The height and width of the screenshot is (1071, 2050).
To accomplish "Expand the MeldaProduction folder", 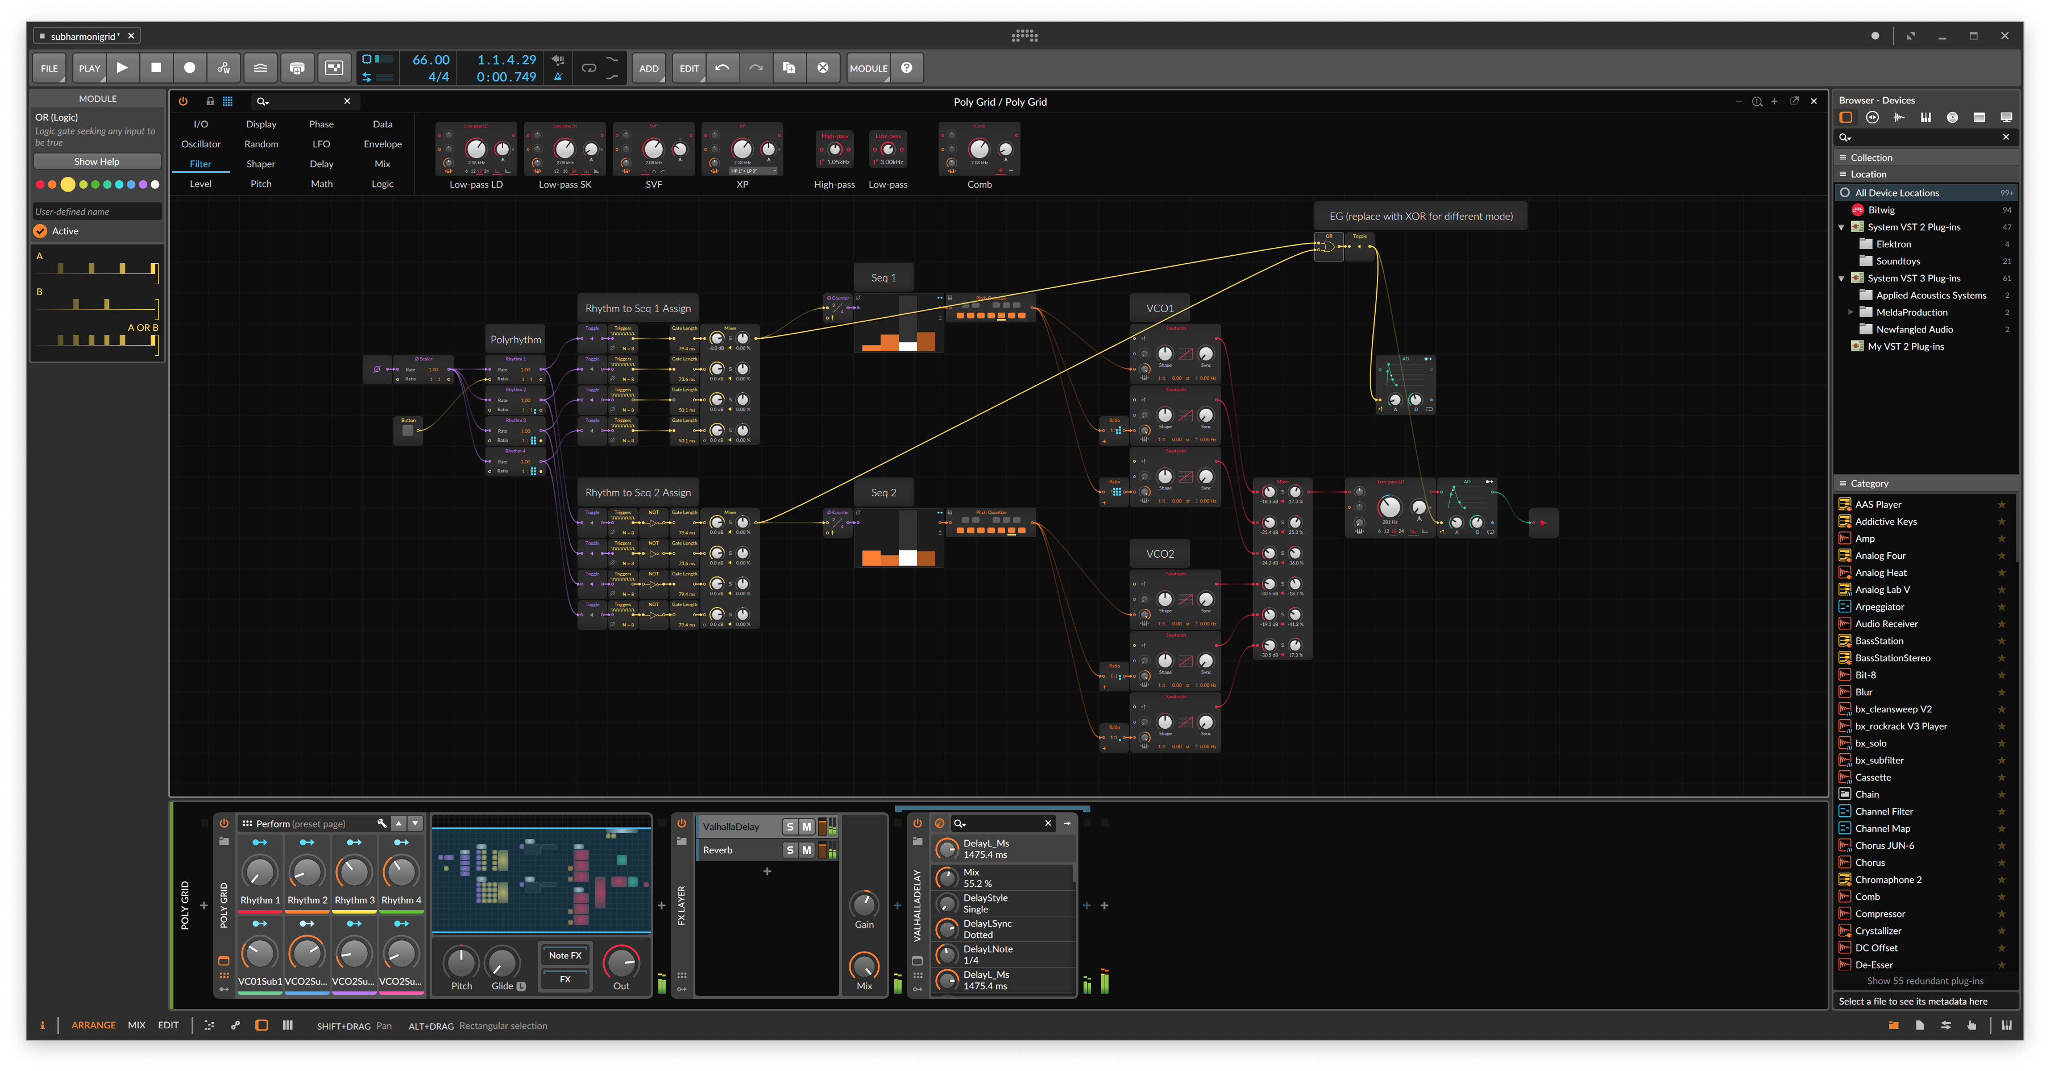I will click(1850, 313).
